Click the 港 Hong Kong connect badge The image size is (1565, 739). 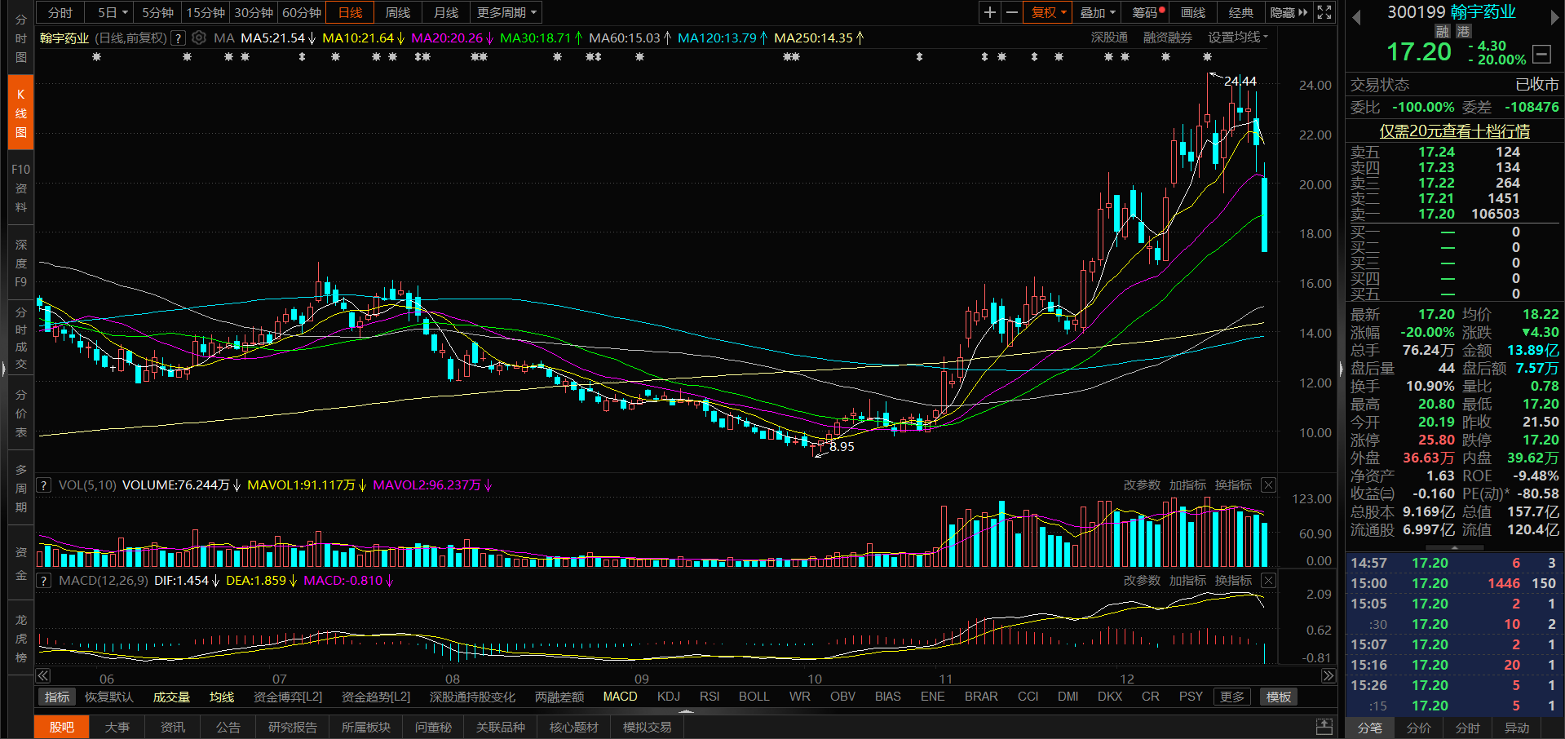click(1464, 31)
